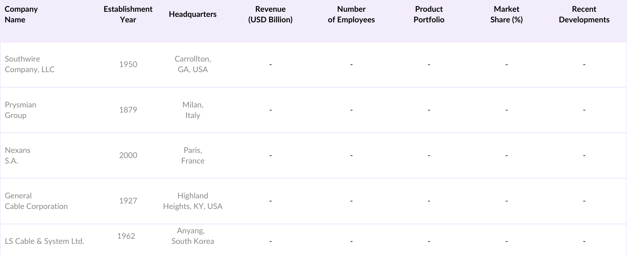Select the Paris, France headquarters cell
The image size is (627, 256).
pos(193,156)
